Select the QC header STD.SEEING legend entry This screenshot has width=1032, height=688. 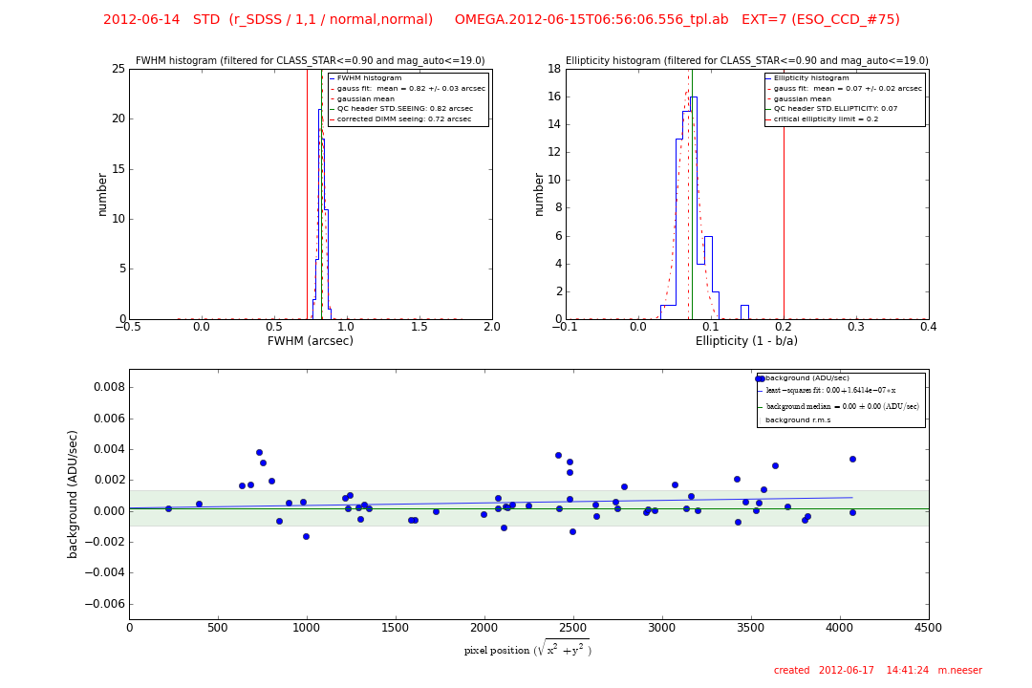coord(405,109)
